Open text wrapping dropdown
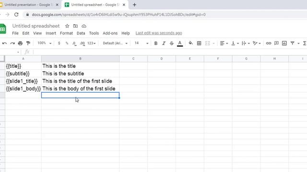Screen dimensions: 307x172 246,43
